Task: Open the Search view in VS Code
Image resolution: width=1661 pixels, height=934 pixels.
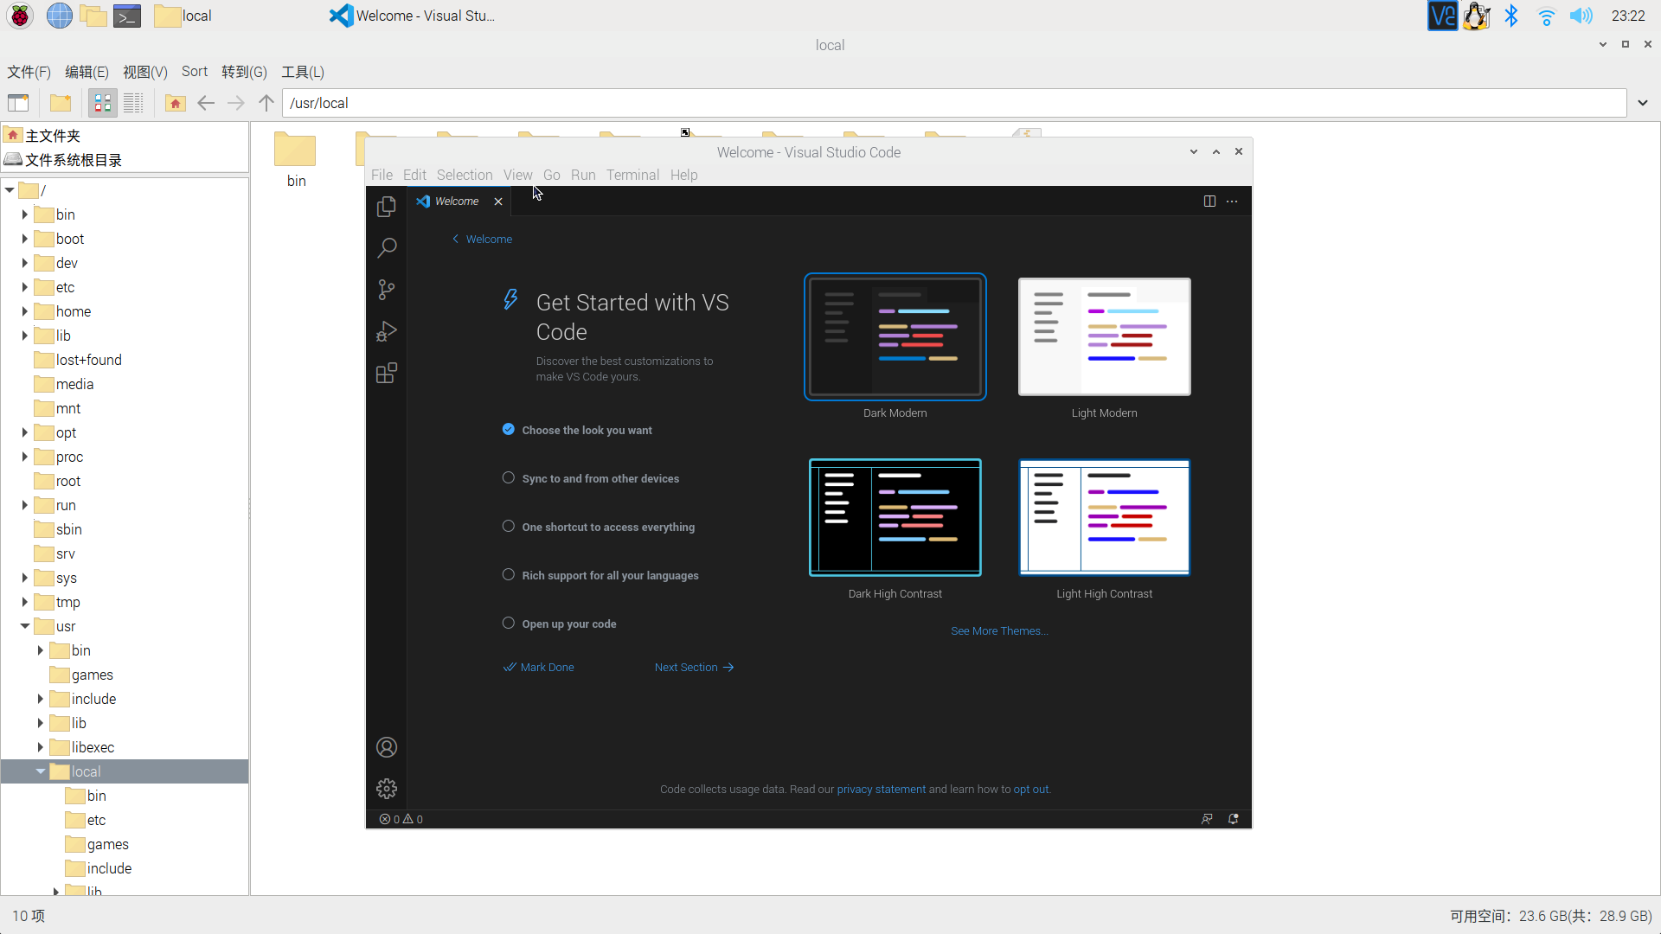Action: (387, 248)
